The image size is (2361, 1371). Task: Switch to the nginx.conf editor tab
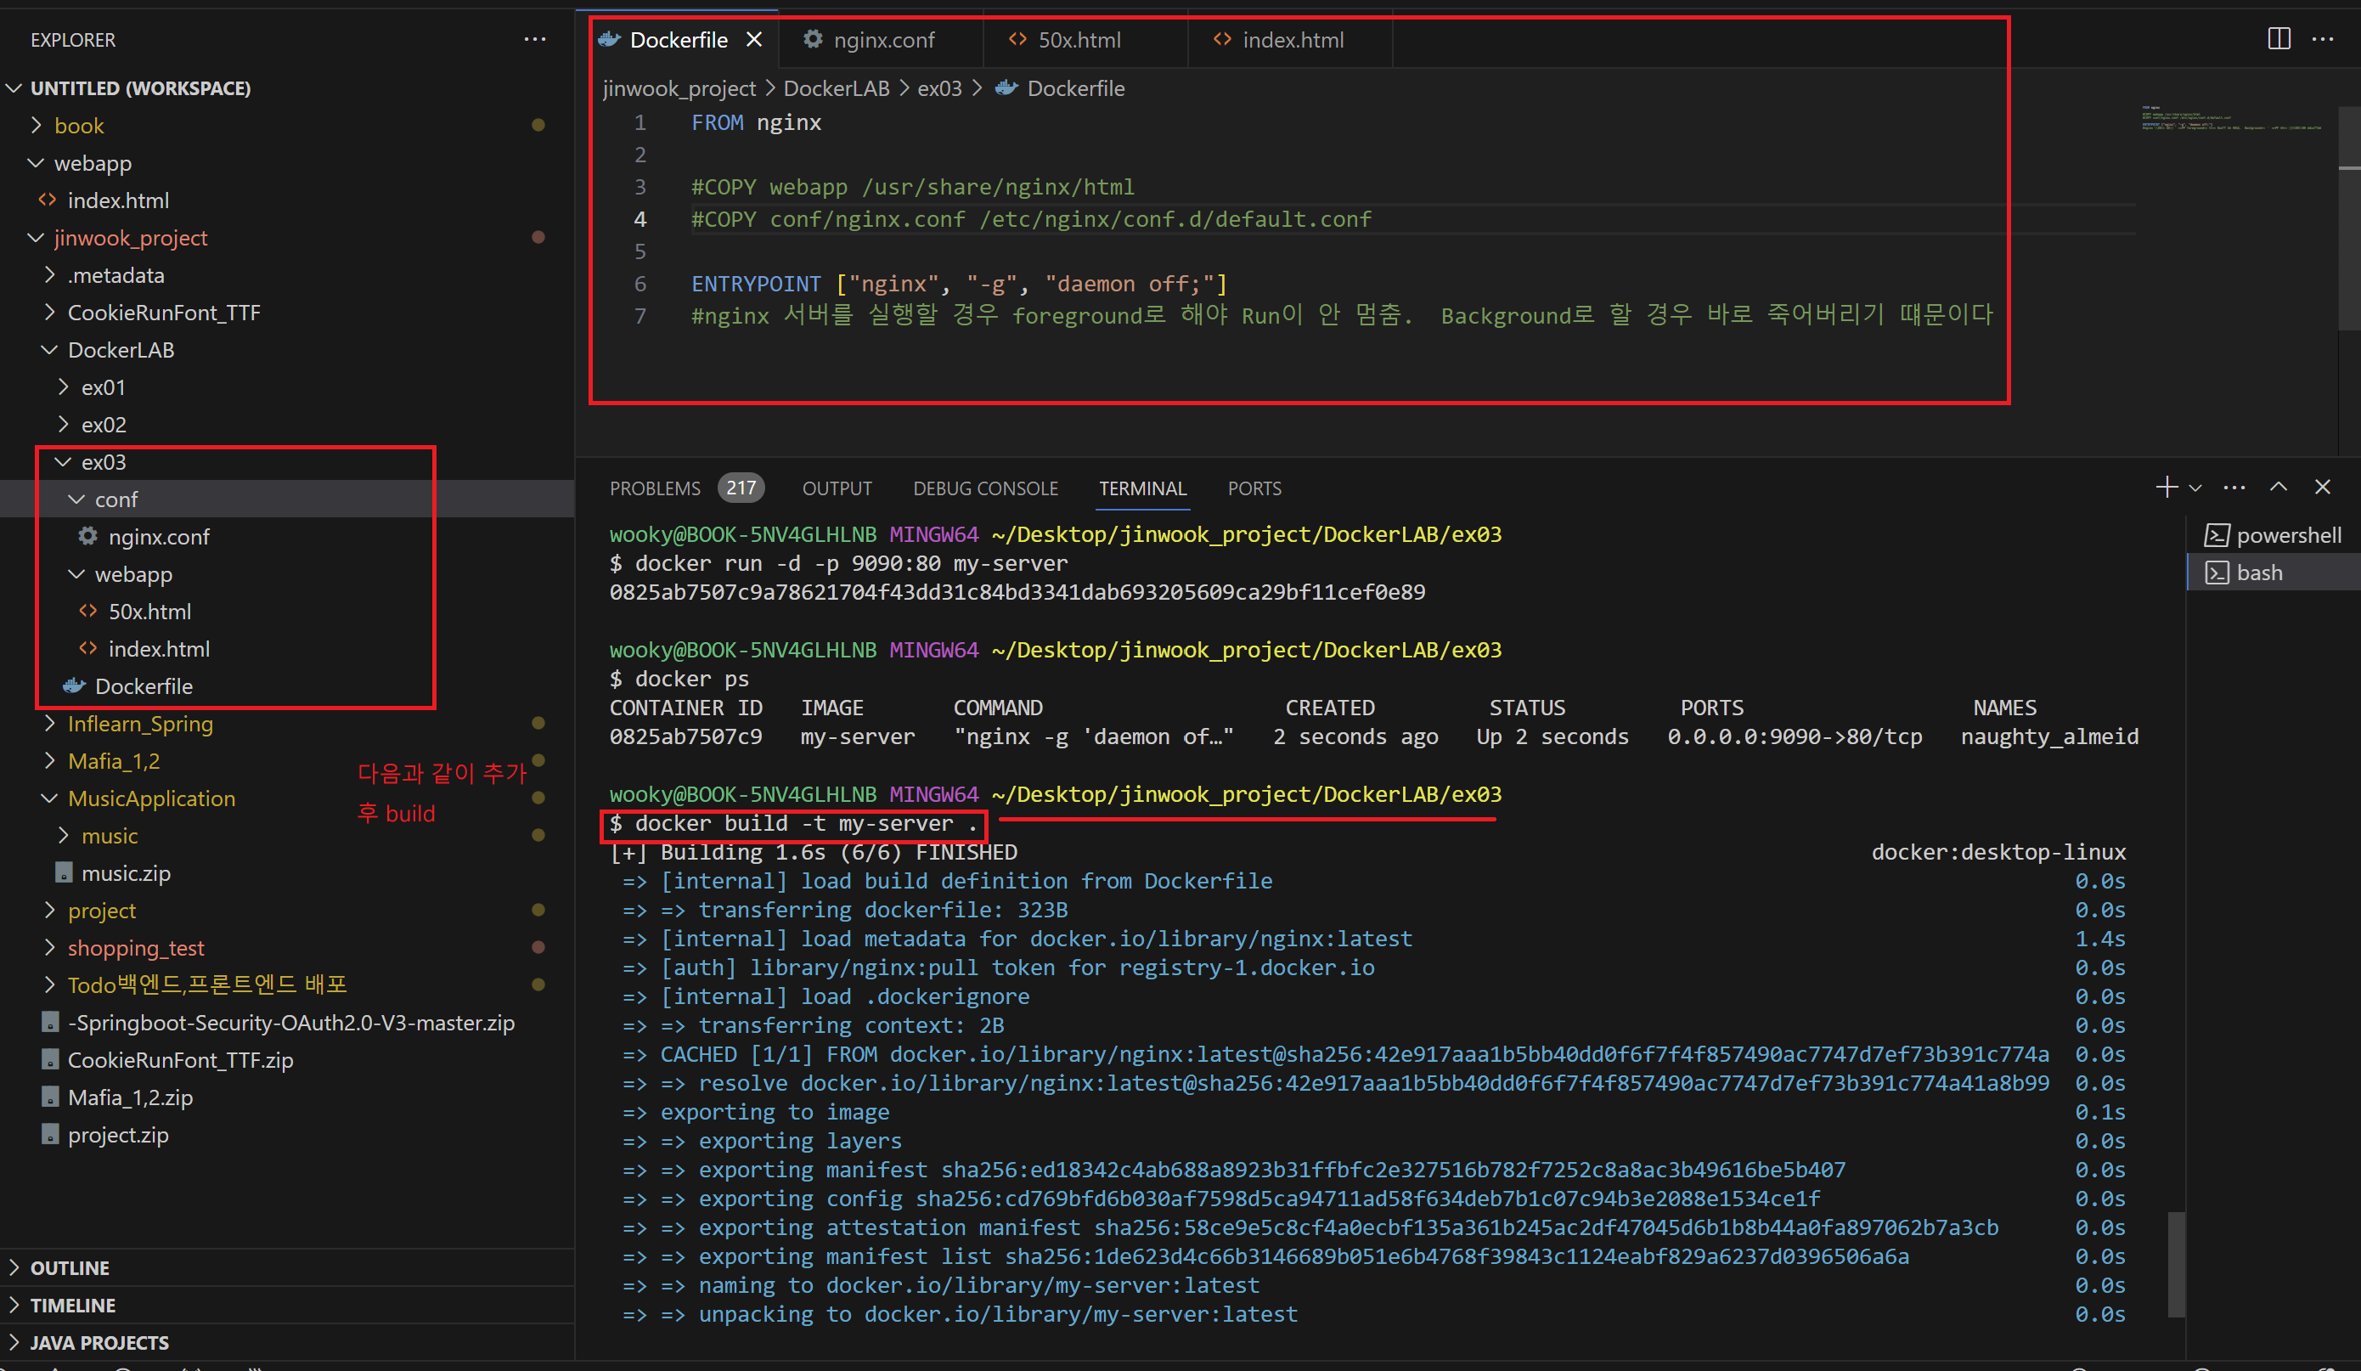[882, 39]
